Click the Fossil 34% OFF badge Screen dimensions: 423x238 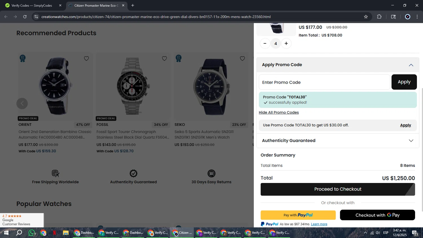pyautogui.click(x=161, y=125)
